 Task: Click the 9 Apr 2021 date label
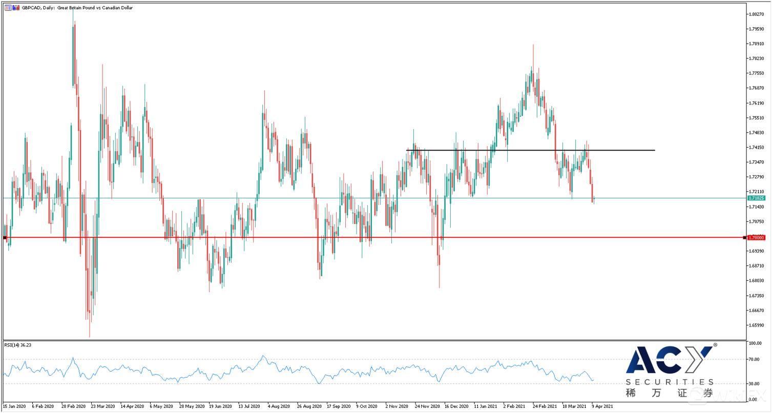coord(602,406)
